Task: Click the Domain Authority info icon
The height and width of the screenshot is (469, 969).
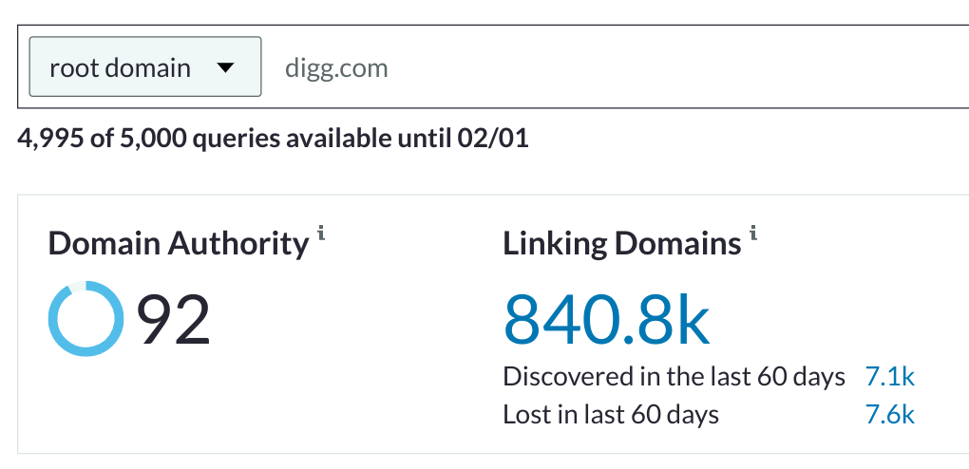Action: [321, 234]
